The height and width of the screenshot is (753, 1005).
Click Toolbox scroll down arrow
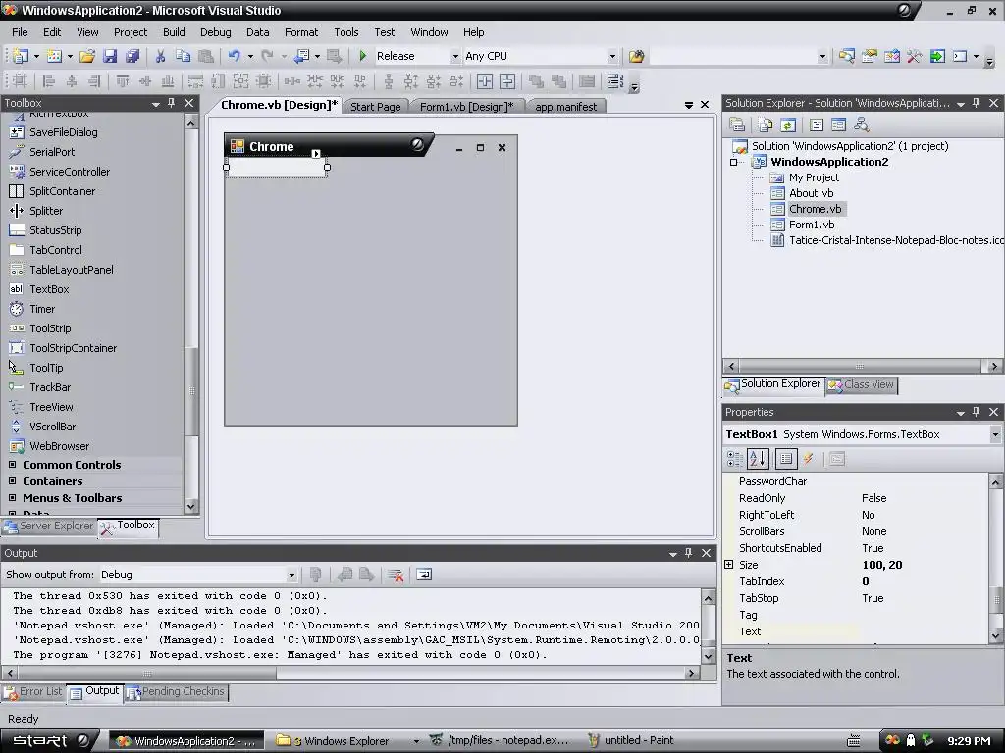coord(191,507)
